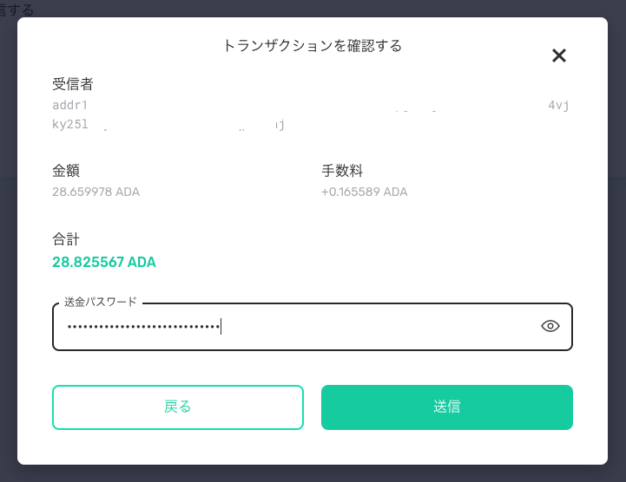Viewport: 626px width, 482px height.
Task: Show the spending password with eye icon
Action: 550,327
